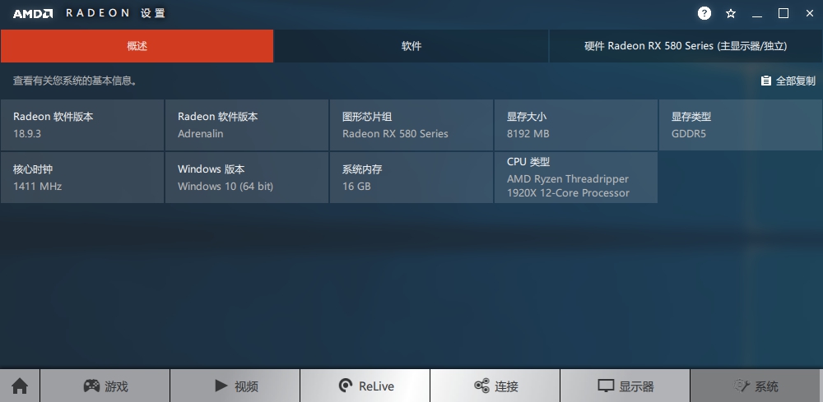Select the 显存类型 GDDR5 tile
This screenshot has width=823, height=402.
(741, 125)
